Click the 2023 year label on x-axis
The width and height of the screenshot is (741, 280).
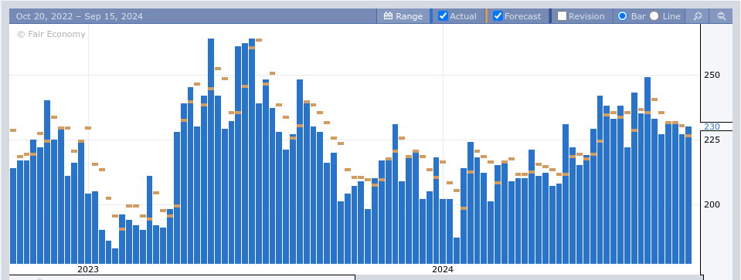pos(88,270)
